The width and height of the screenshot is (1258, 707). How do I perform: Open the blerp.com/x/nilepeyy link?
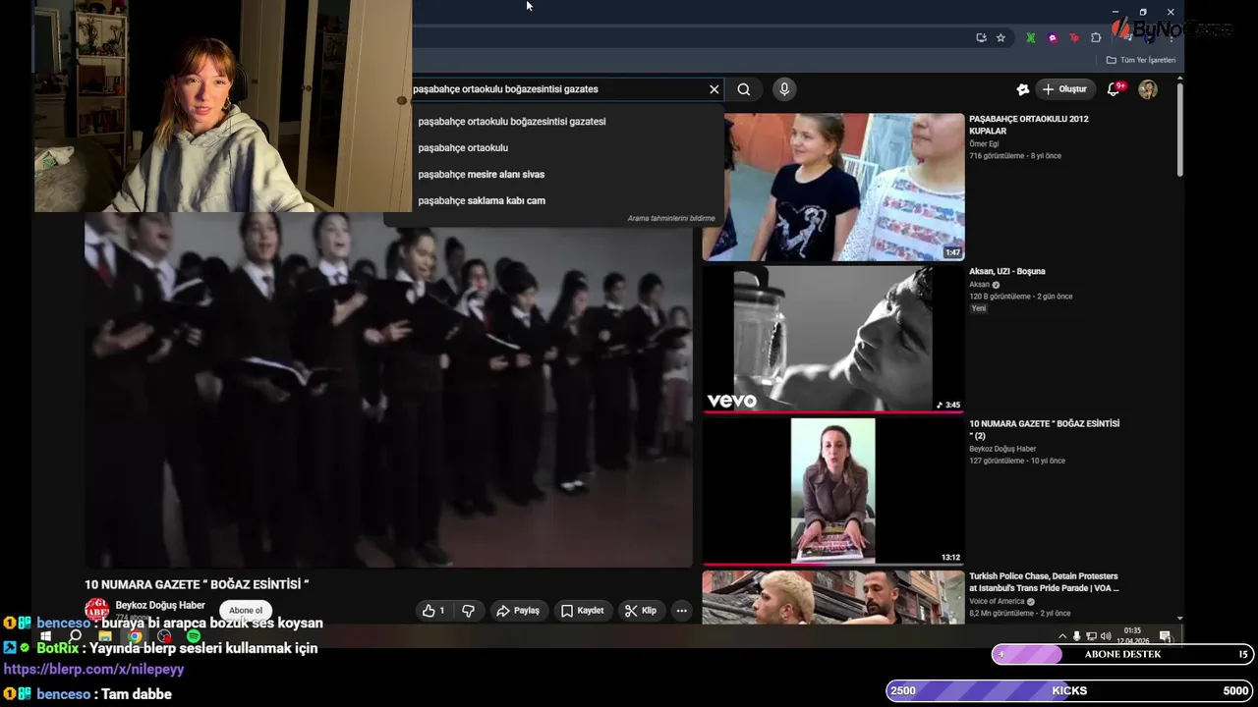click(94, 670)
